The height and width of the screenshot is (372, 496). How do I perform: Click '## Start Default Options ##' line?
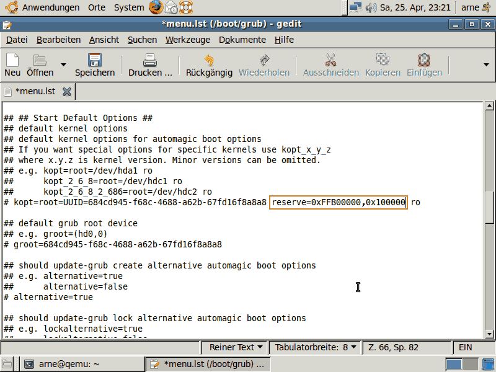tap(78, 118)
